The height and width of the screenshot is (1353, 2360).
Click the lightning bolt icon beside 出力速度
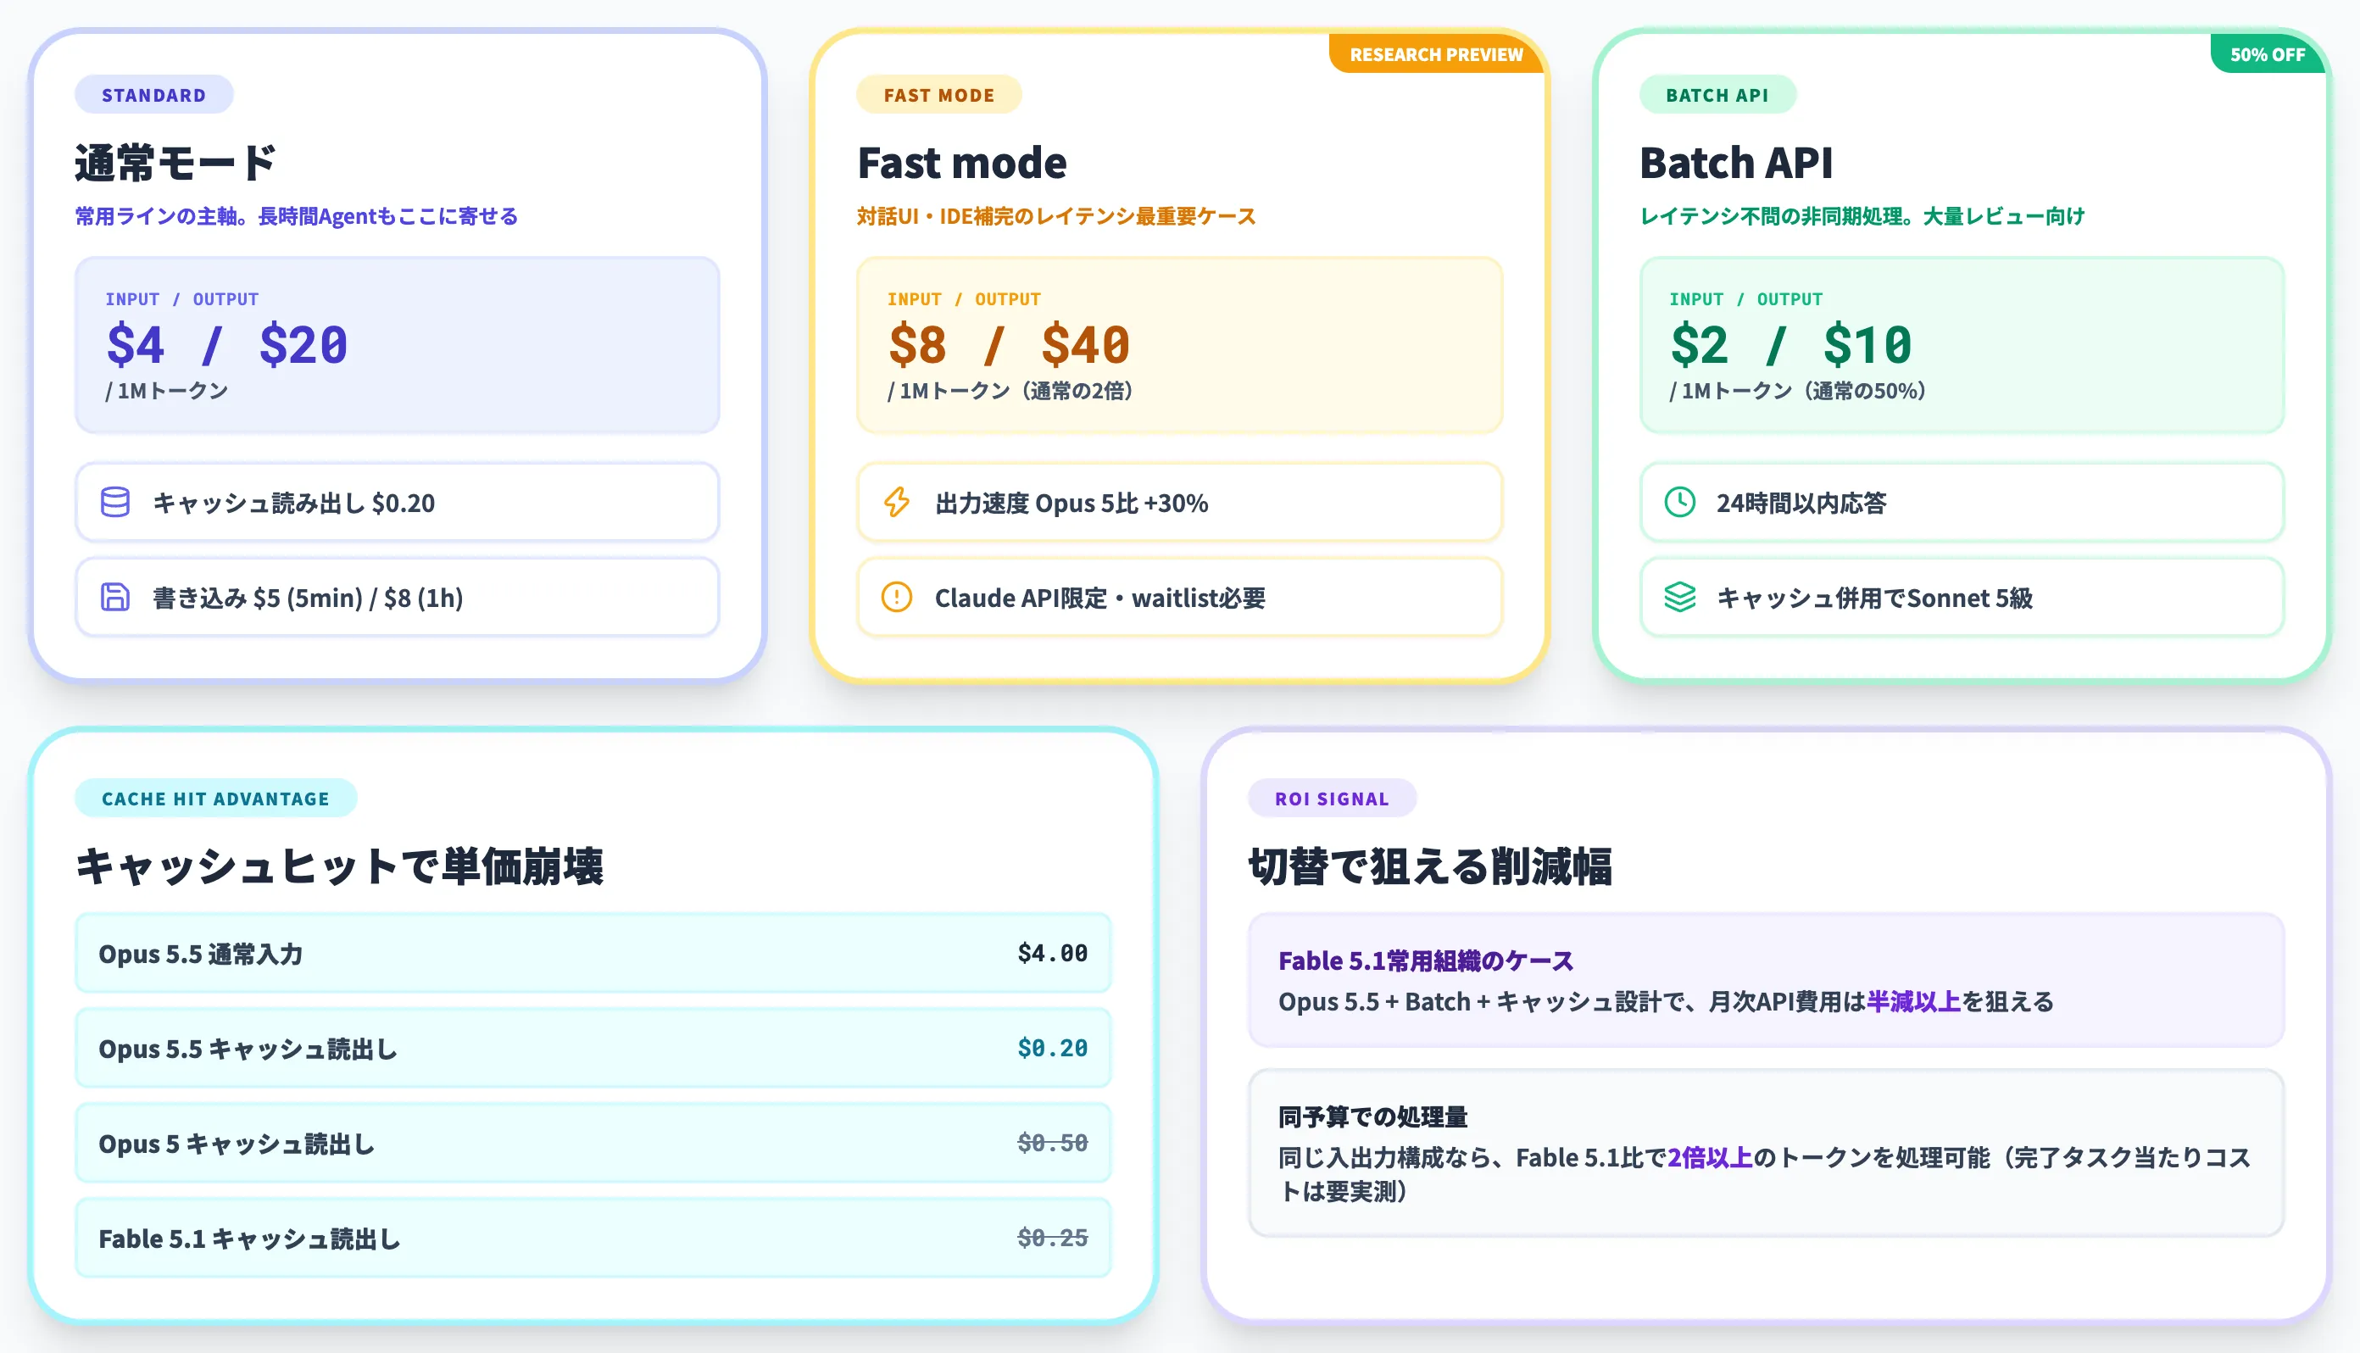[897, 503]
